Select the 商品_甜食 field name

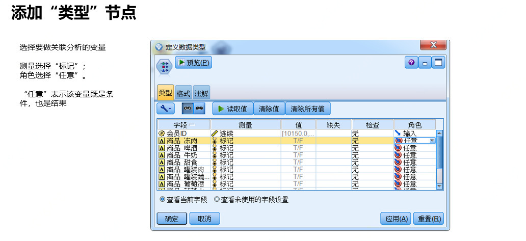click(182, 162)
